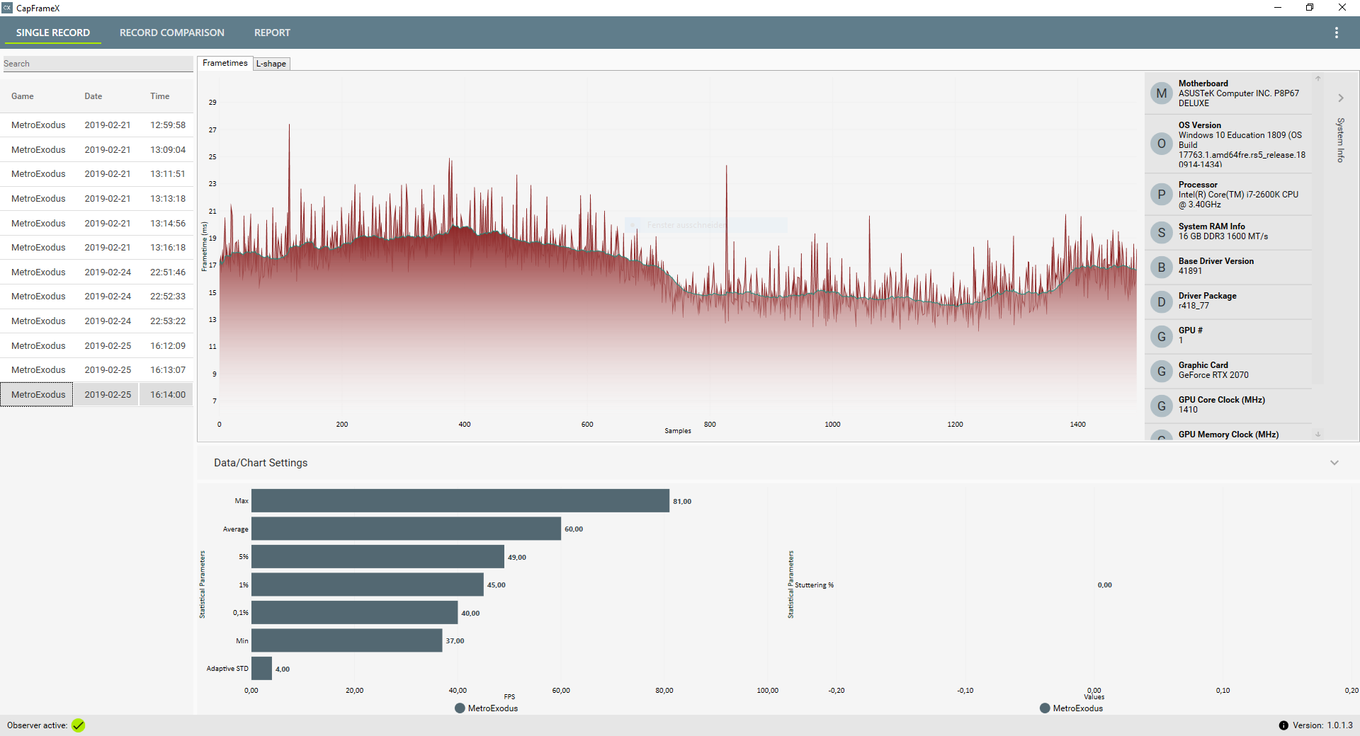This screenshot has width=1360, height=736.
Task: Click the Driver Package r418_77 value
Action: (x=1194, y=306)
